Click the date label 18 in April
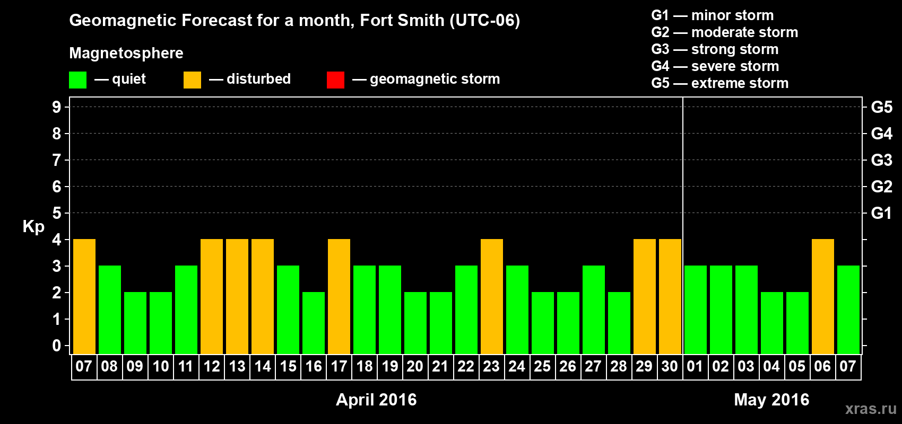Image resolution: width=902 pixels, height=424 pixels. pos(365,366)
